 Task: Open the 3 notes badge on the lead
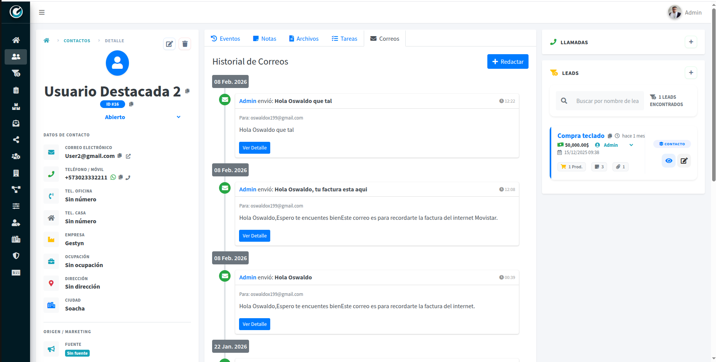click(599, 167)
